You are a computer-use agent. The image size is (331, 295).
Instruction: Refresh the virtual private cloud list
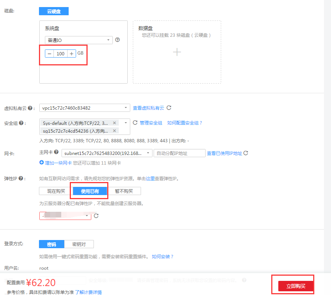(169, 108)
